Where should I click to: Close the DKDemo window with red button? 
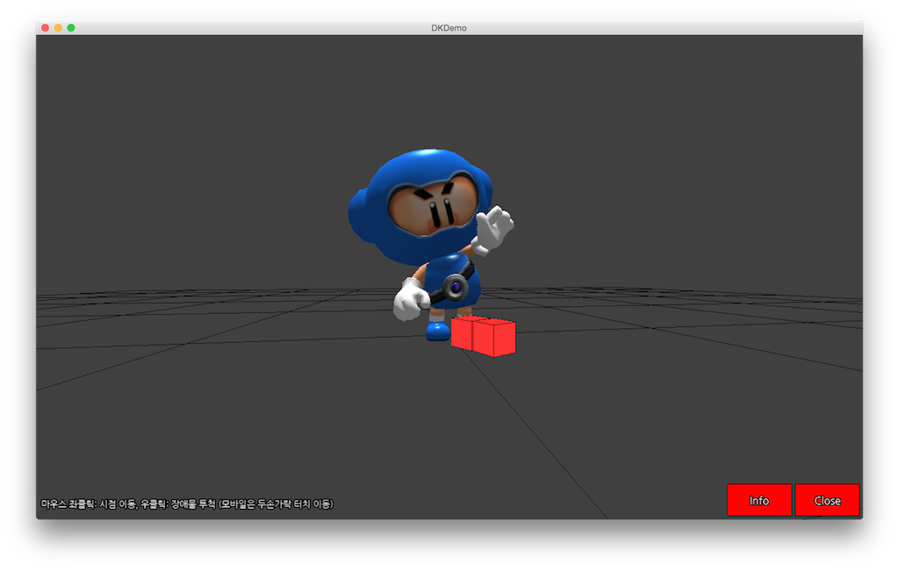point(46,27)
